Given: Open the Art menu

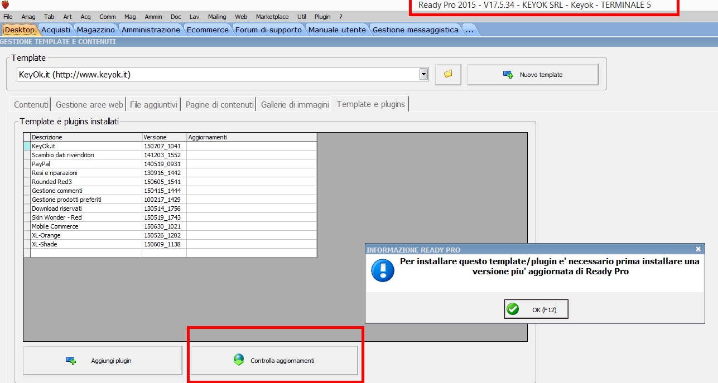Looking at the screenshot, I should [68, 17].
